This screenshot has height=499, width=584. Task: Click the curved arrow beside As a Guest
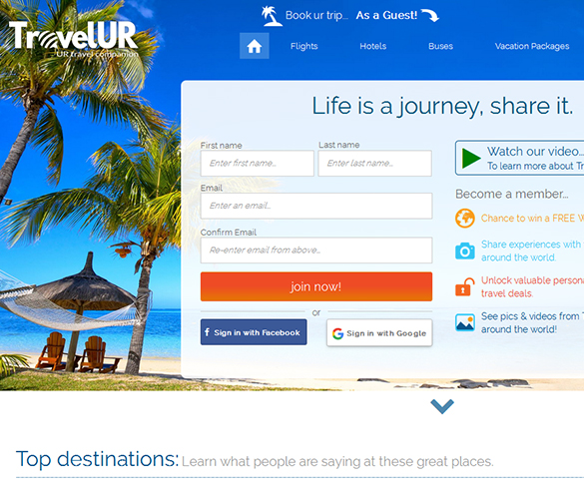point(430,15)
